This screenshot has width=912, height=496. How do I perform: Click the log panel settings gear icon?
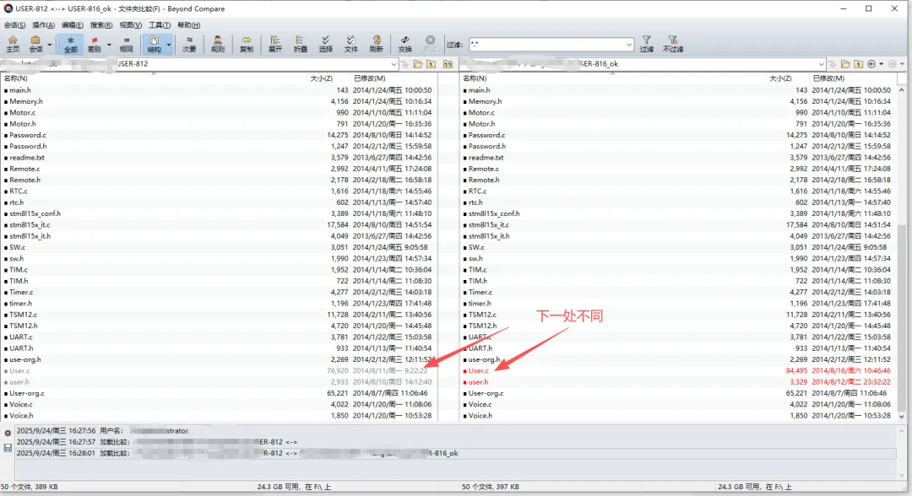[x=8, y=434]
